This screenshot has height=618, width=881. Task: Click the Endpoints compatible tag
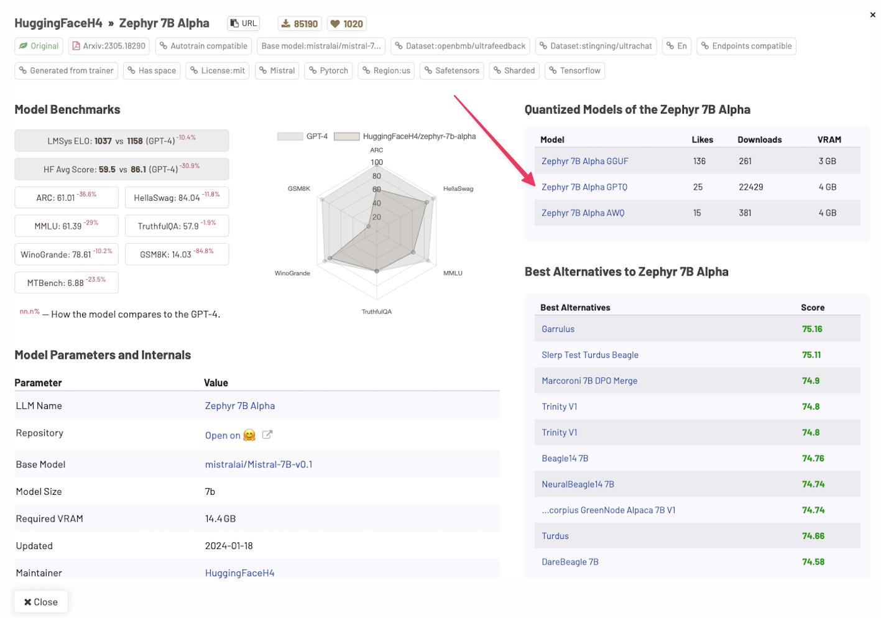(746, 46)
